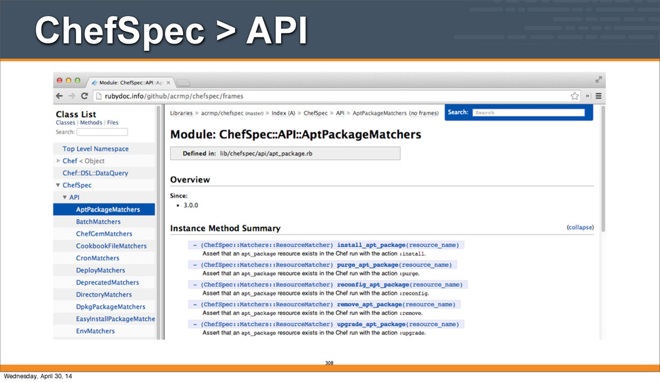
Task: Click the page's vertical scrollbar
Action: [x=603, y=168]
